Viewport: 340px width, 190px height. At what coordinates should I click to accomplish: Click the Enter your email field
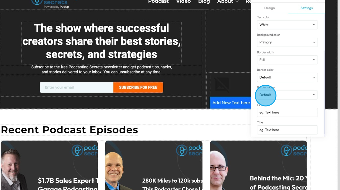point(76,87)
